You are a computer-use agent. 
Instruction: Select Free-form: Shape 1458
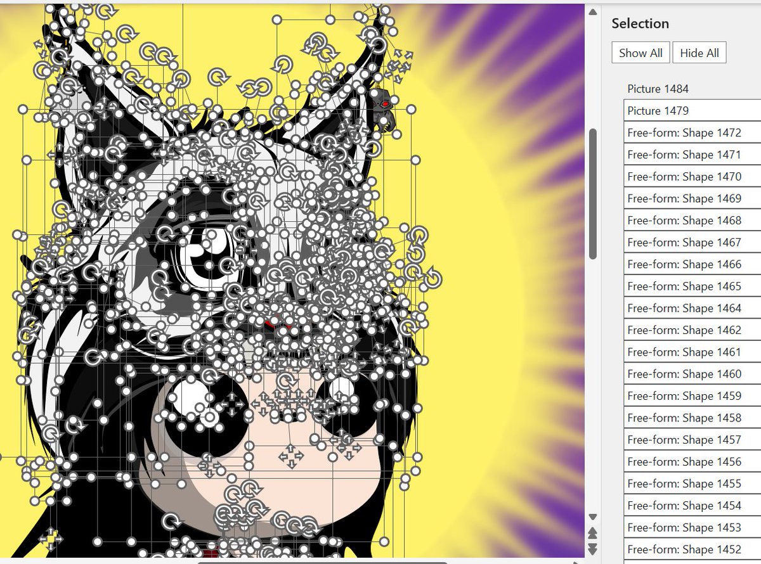tap(693, 418)
